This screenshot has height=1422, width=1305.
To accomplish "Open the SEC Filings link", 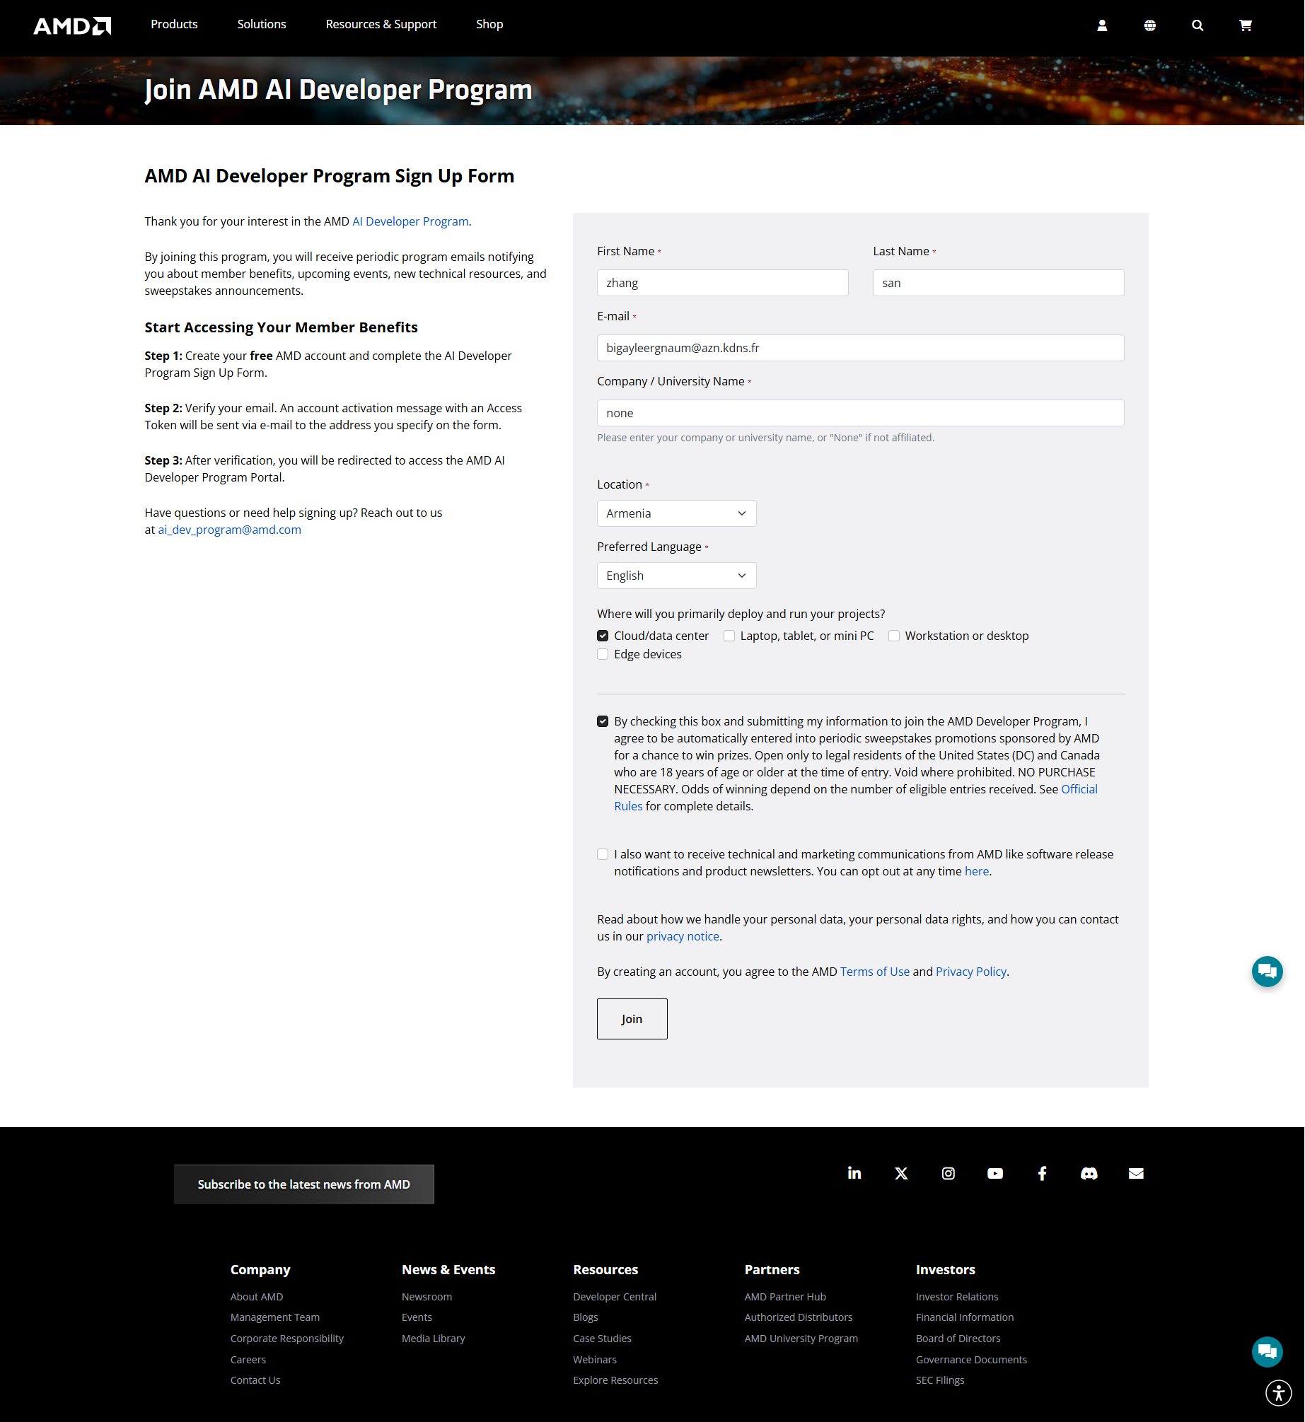I will point(940,1380).
